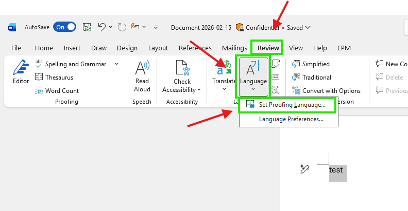The width and height of the screenshot is (408, 211).
Task: Open the Thesaurus
Action: pos(54,77)
